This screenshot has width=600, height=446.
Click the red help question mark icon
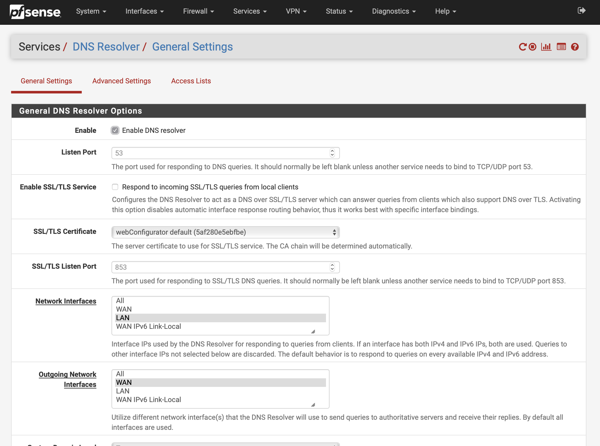575,47
